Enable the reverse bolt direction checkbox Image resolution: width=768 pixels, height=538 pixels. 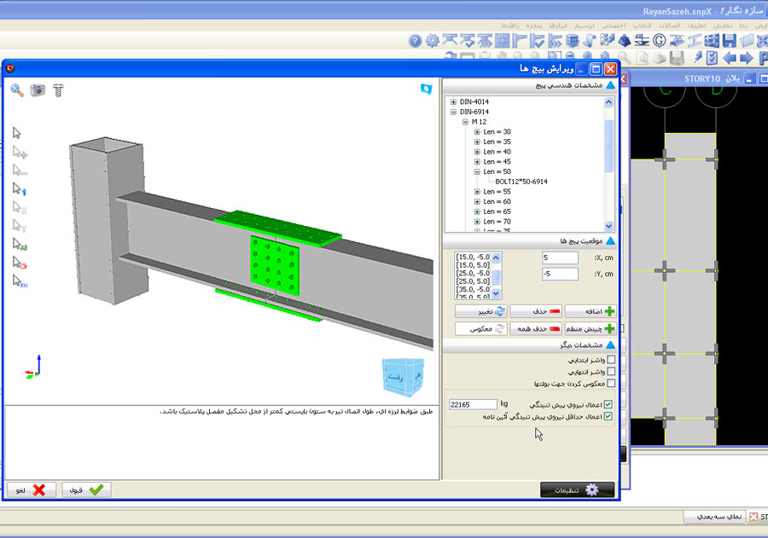(610, 385)
